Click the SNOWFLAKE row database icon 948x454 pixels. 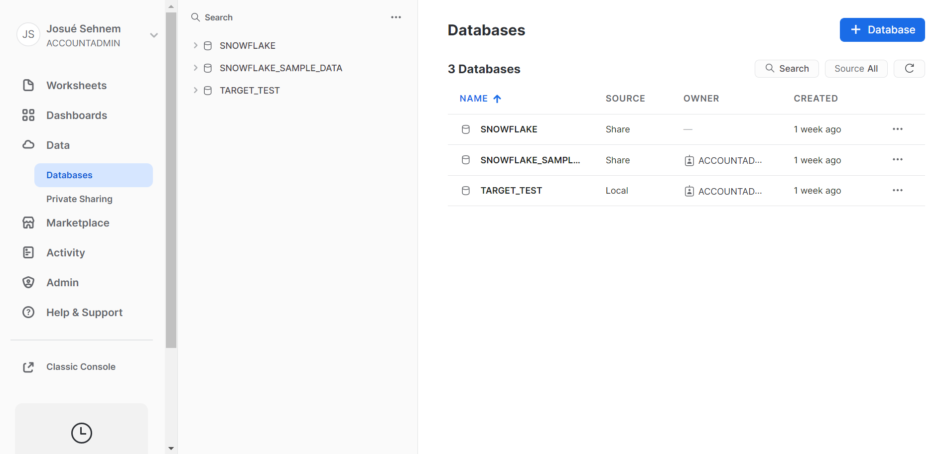point(466,129)
